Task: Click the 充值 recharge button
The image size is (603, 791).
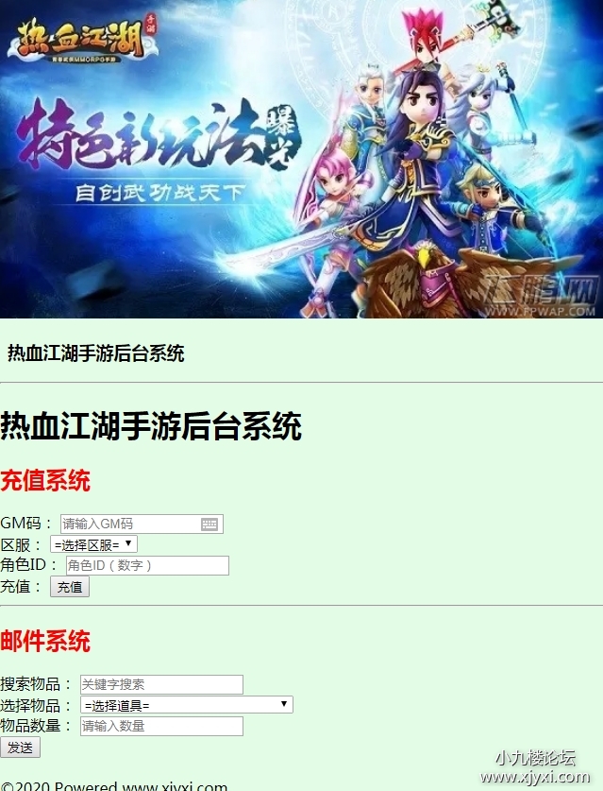Action: pyautogui.click(x=70, y=587)
